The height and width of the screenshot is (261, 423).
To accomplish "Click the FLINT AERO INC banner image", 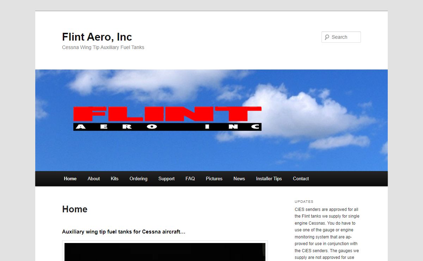I will coord(211,120).
